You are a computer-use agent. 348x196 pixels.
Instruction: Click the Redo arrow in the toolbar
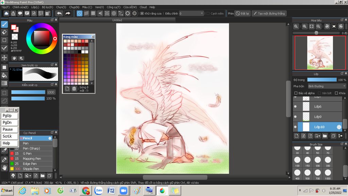pyautogui.click(x=68, y=13)
